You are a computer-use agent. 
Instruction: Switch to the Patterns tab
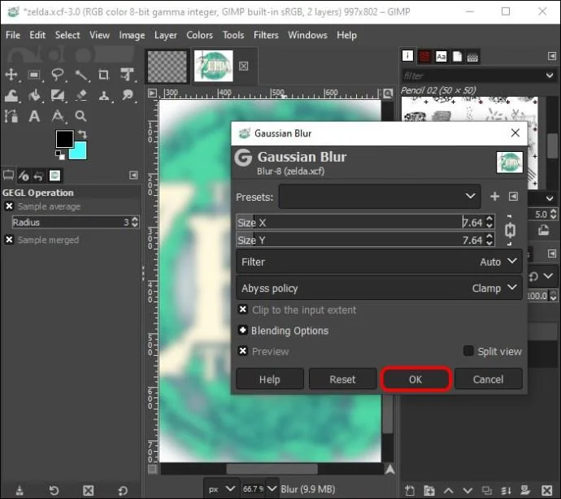tap(424, 57)
